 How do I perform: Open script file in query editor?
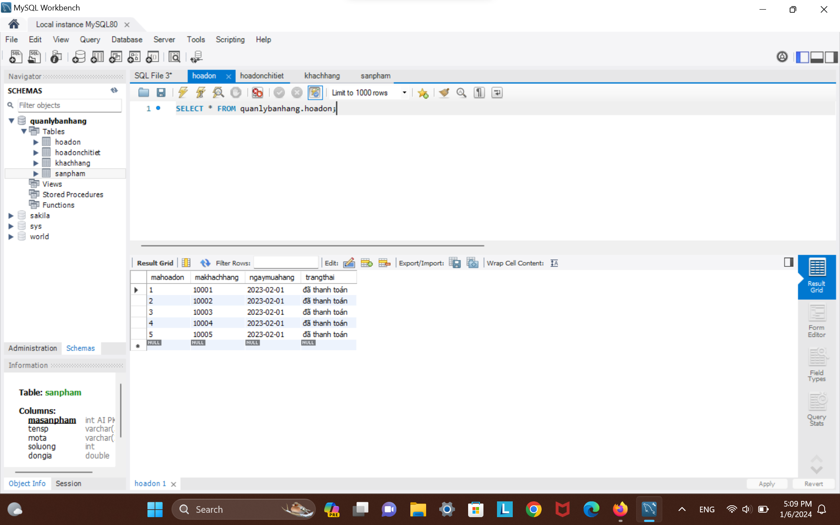(x=143, y=93)
